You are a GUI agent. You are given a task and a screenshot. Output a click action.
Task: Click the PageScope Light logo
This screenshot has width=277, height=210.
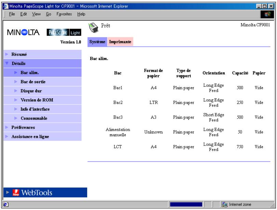64,32
